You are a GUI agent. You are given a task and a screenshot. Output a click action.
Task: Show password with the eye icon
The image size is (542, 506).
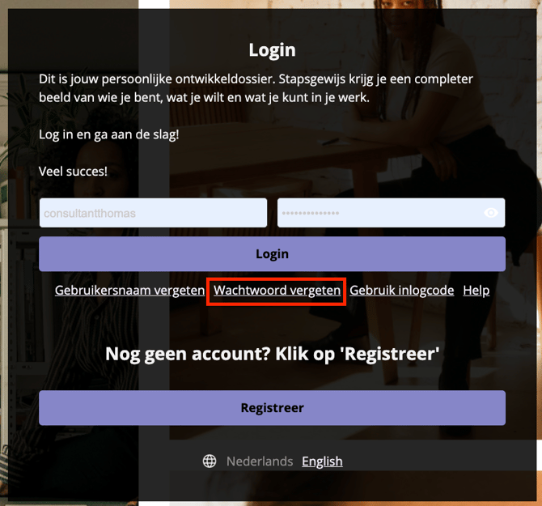[491, 213]
